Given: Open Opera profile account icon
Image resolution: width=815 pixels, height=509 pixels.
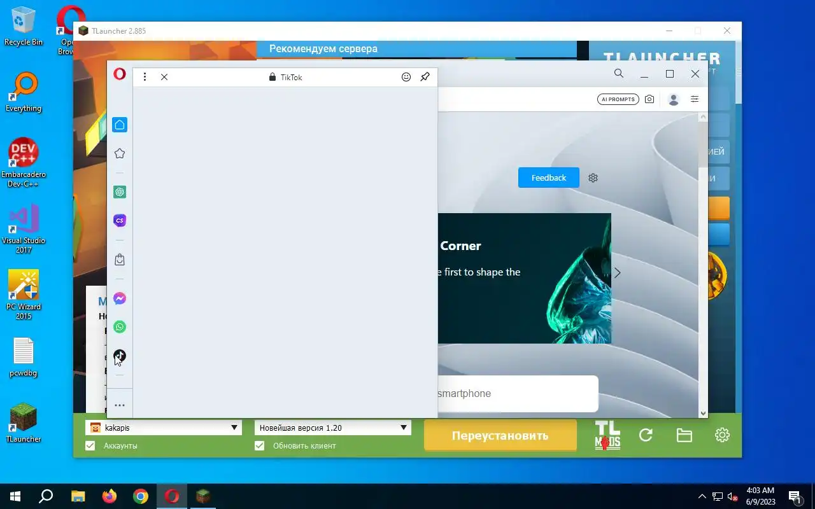Looking at the screenshot, I should click(x=674, y=99).
